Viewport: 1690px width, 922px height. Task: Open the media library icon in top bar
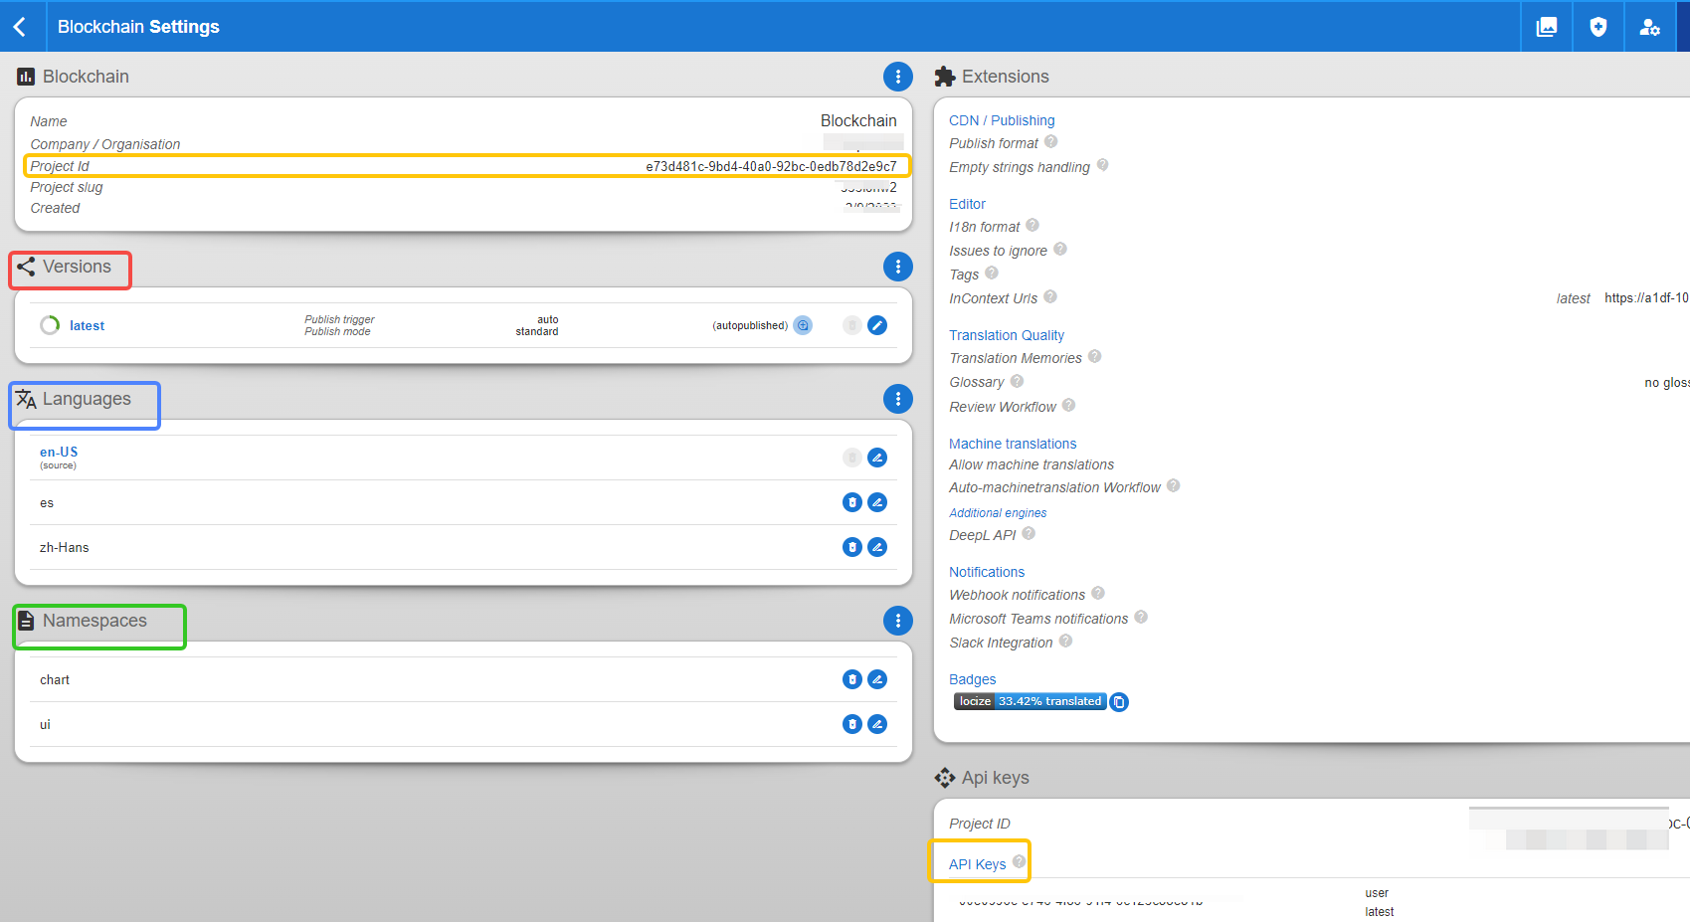[x=1545, y=26]
